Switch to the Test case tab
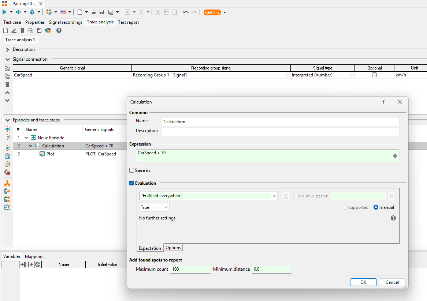Image resolution: width=427 pixels, height=301 pixels. (x=12, y=22)
